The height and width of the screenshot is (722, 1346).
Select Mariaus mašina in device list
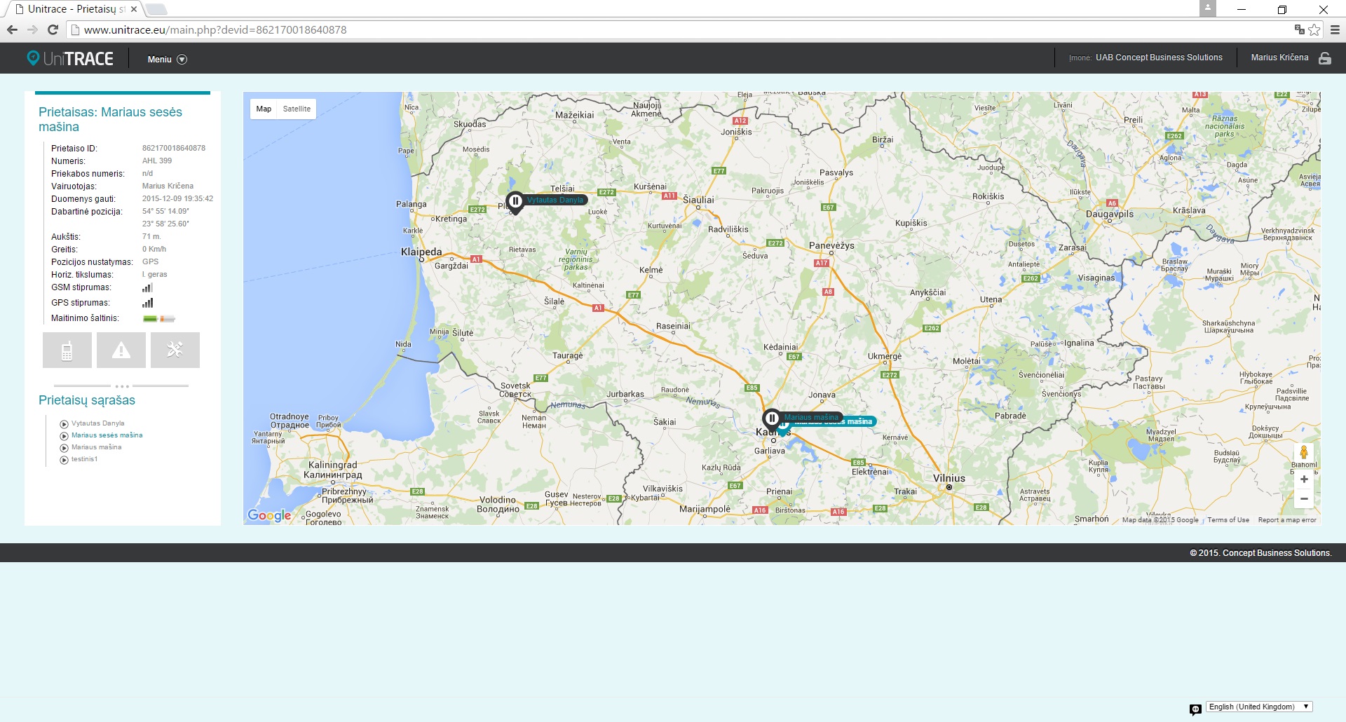(96, 447)
